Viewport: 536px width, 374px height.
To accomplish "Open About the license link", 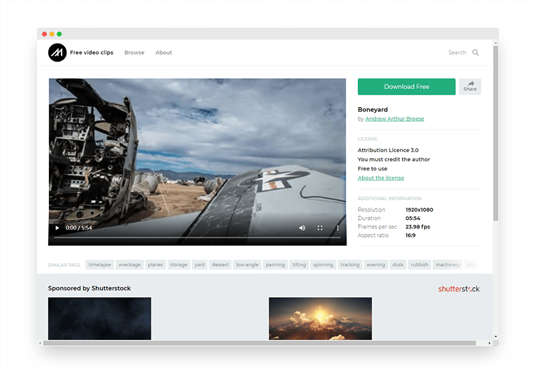I will coord(381,178).
